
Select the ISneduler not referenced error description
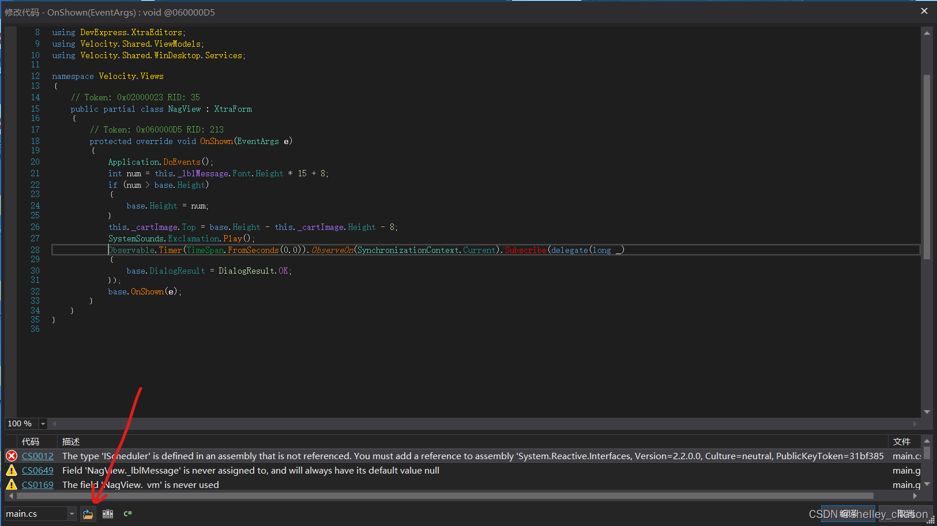tap(473, 456)
